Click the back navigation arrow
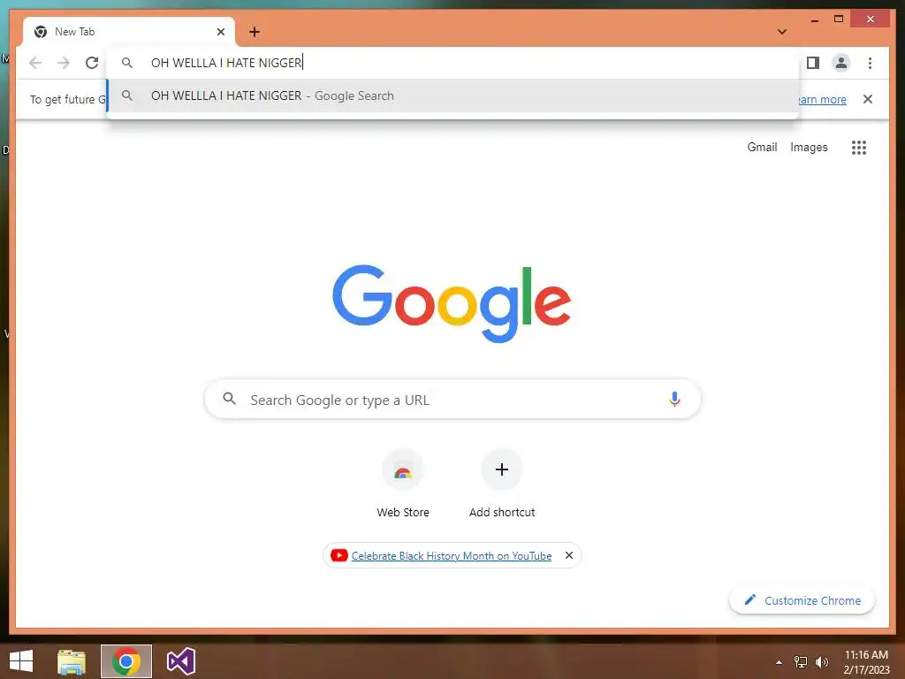Viewport: 905px width, 679px height. pyautogui.click(x=35, y=63)
